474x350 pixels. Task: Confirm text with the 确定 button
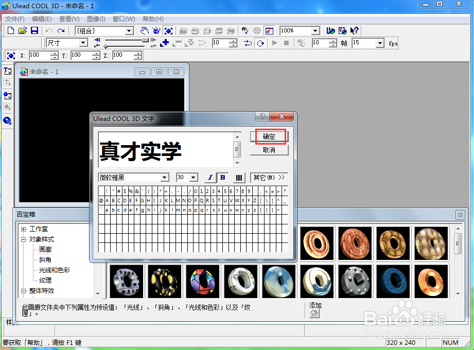pyautogui.click(x=269, y=136)
